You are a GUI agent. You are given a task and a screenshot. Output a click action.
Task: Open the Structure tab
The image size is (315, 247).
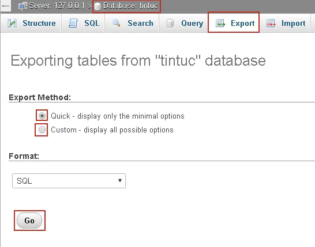click(x=31, y=23)
